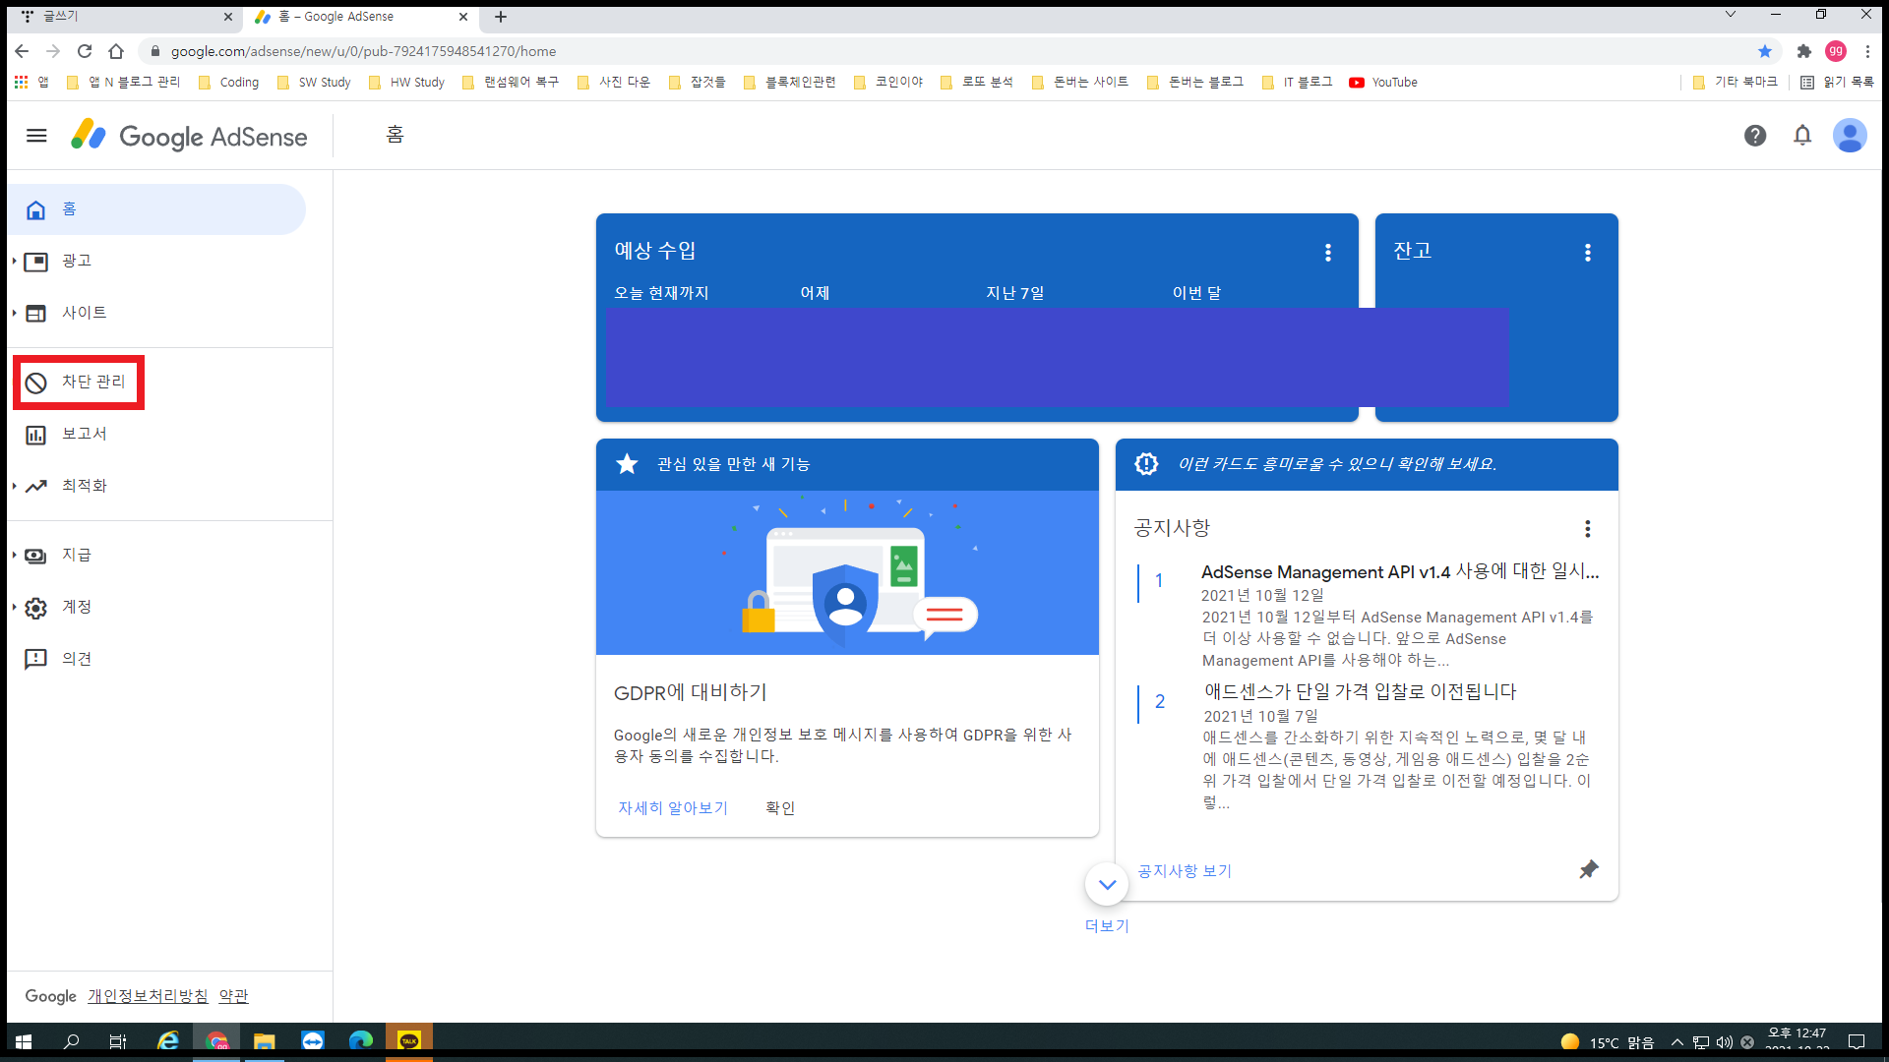Click the GDPR illustration image
The image size is (1889, 1062).
[847, 572]
